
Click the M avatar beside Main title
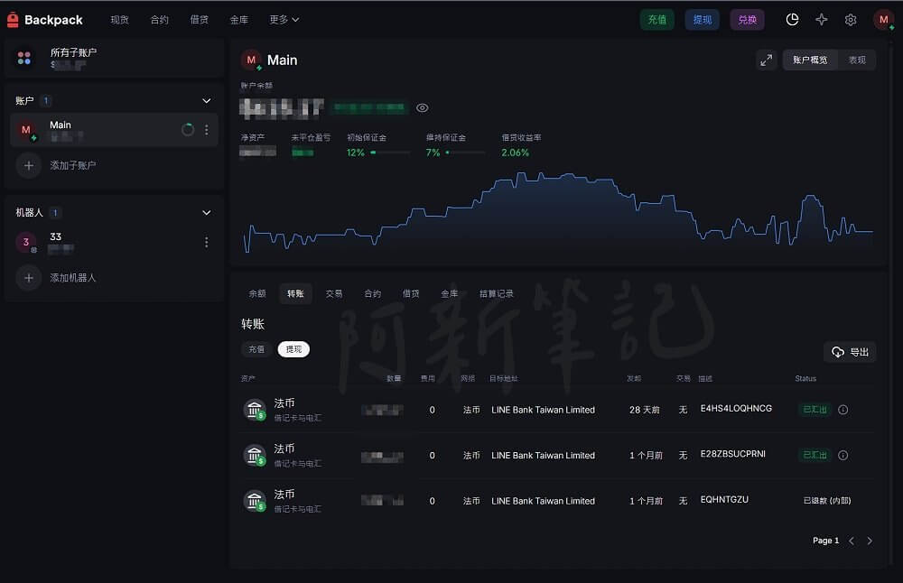point(252,60)
